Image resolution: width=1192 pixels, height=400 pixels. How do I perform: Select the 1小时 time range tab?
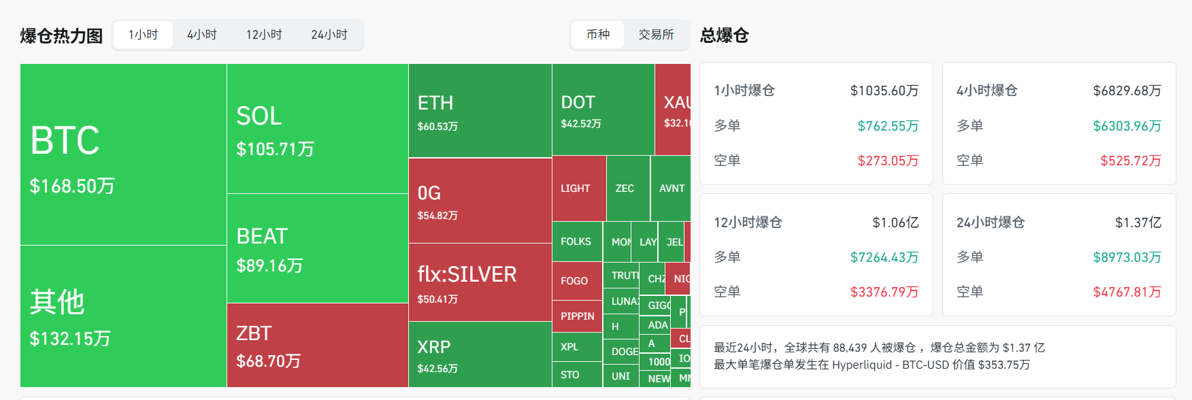(x=143, y=35)
